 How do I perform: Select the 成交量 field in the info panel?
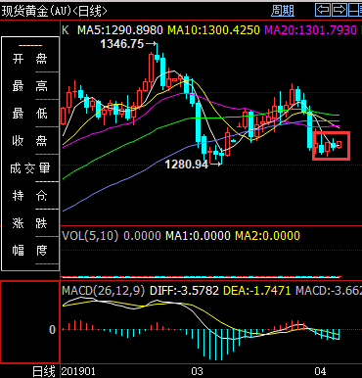tap(30, 168)
